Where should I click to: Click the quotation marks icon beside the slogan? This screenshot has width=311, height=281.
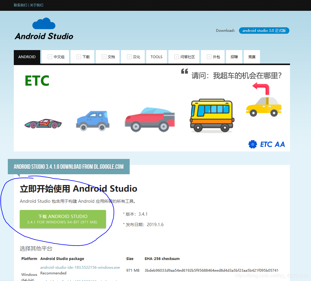point(184,72)
